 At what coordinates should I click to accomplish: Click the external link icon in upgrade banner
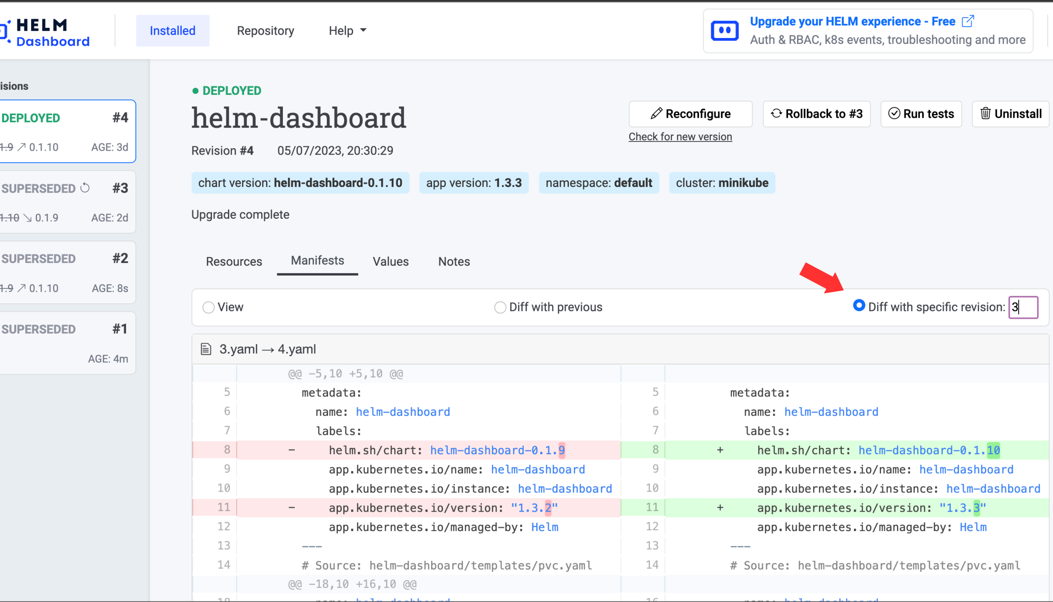968,22
